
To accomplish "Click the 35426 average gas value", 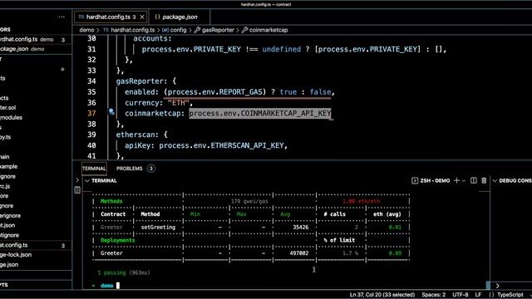I will pos(301,227).
